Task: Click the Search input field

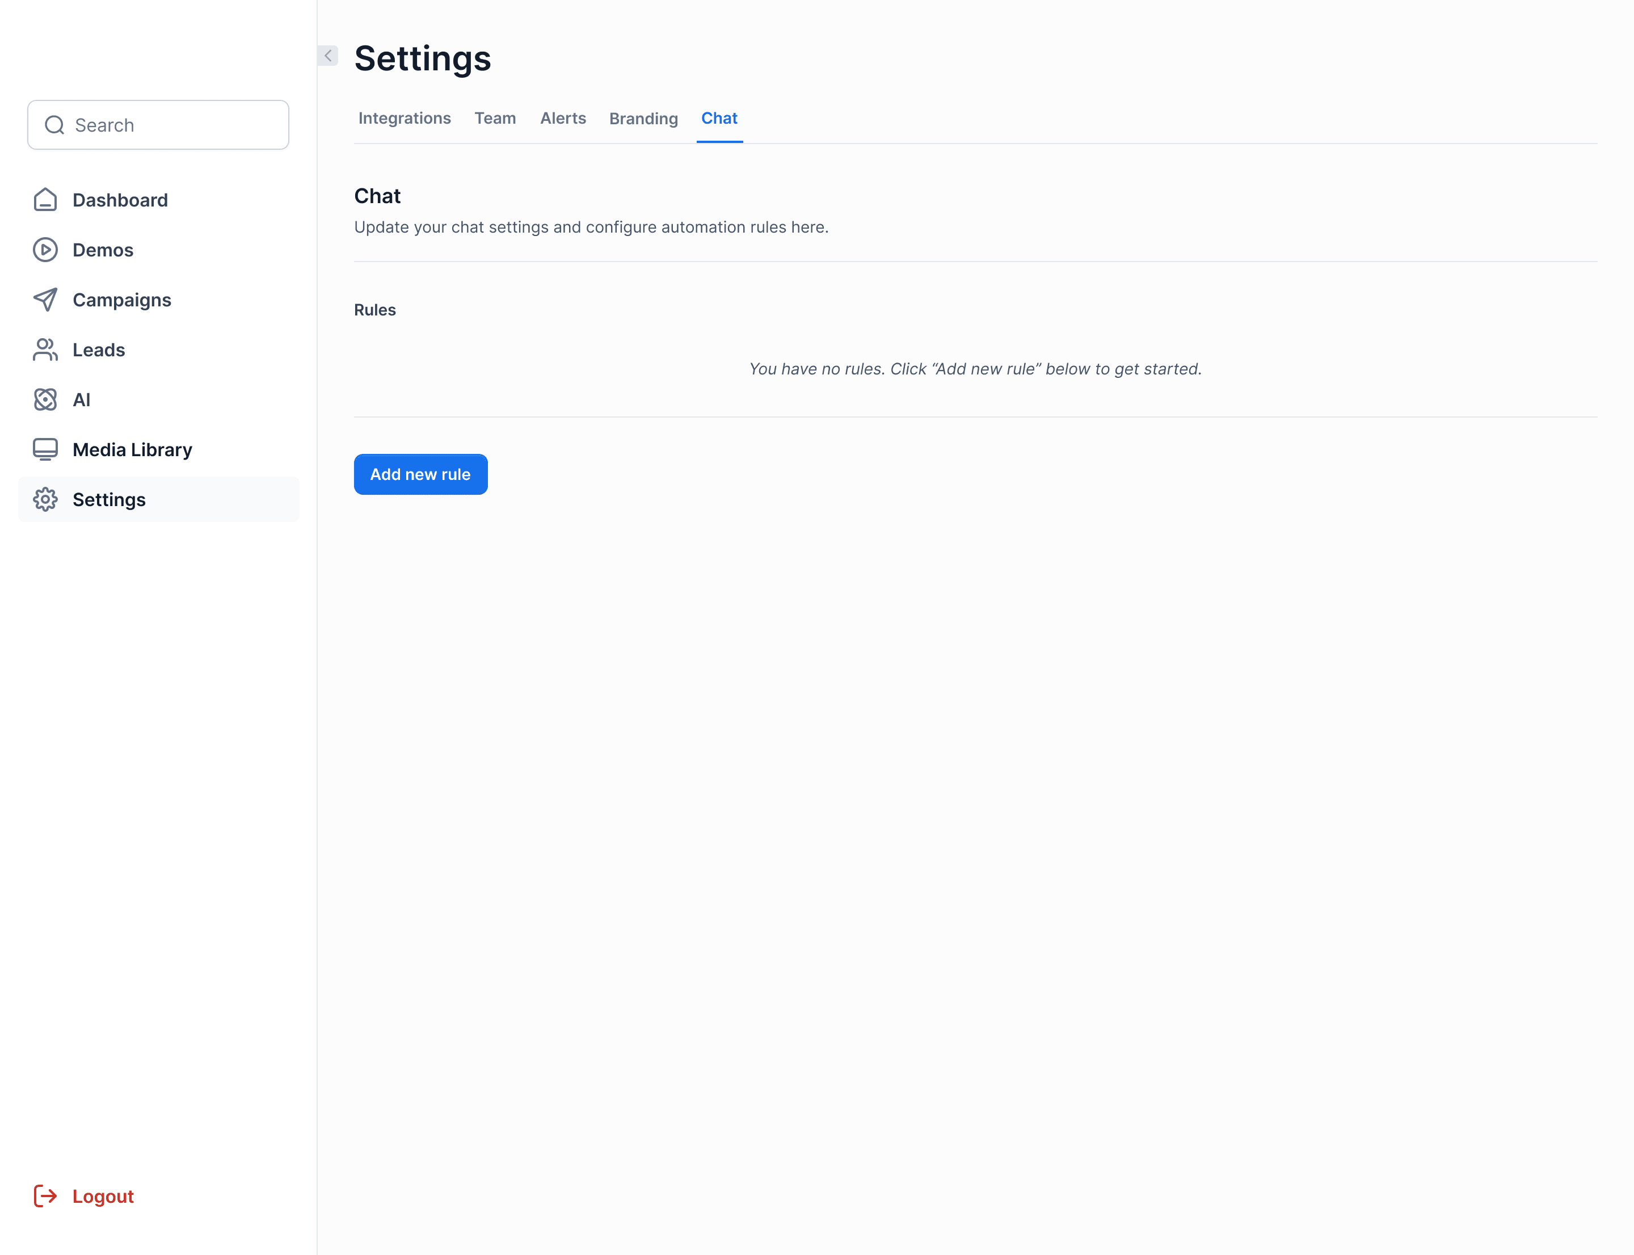Action: [x=158, y=124]
